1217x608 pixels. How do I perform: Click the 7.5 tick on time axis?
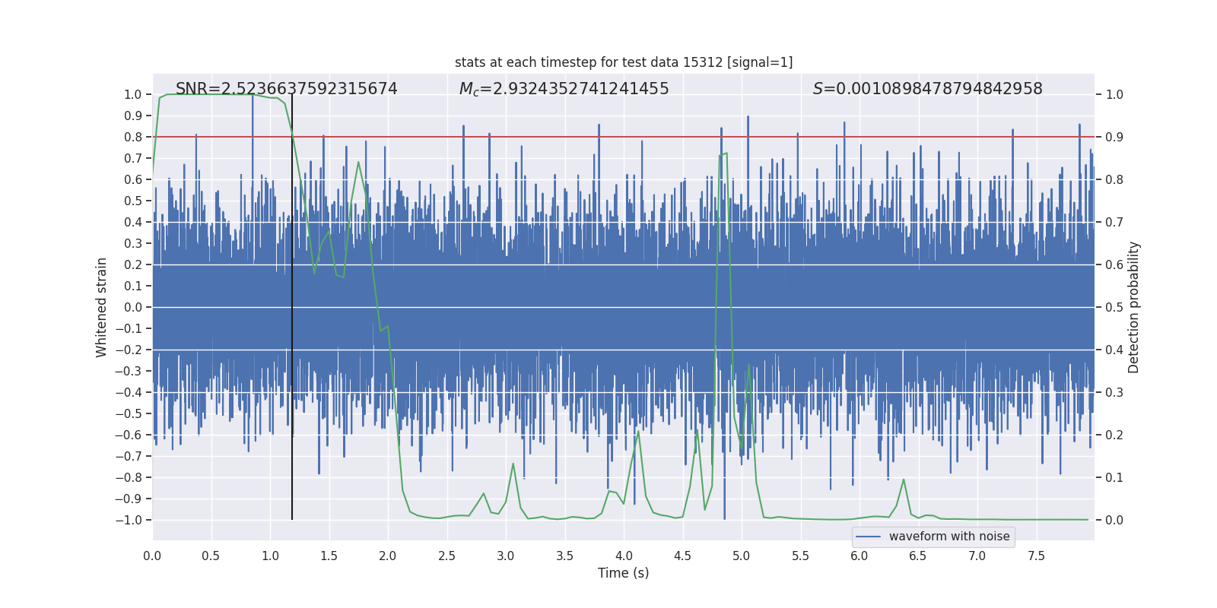click(1036, 556)
